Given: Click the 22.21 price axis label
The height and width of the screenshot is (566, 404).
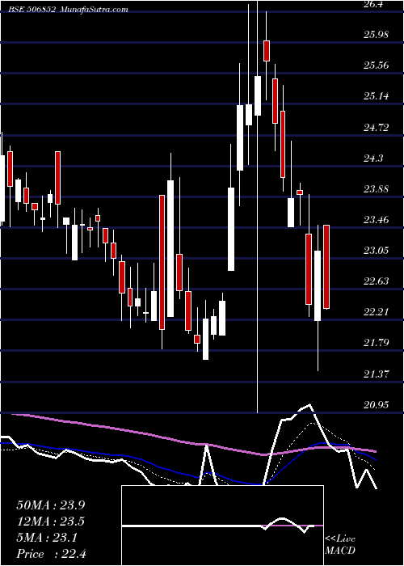Looking at the screenshot, I should [x=376, y=312].
